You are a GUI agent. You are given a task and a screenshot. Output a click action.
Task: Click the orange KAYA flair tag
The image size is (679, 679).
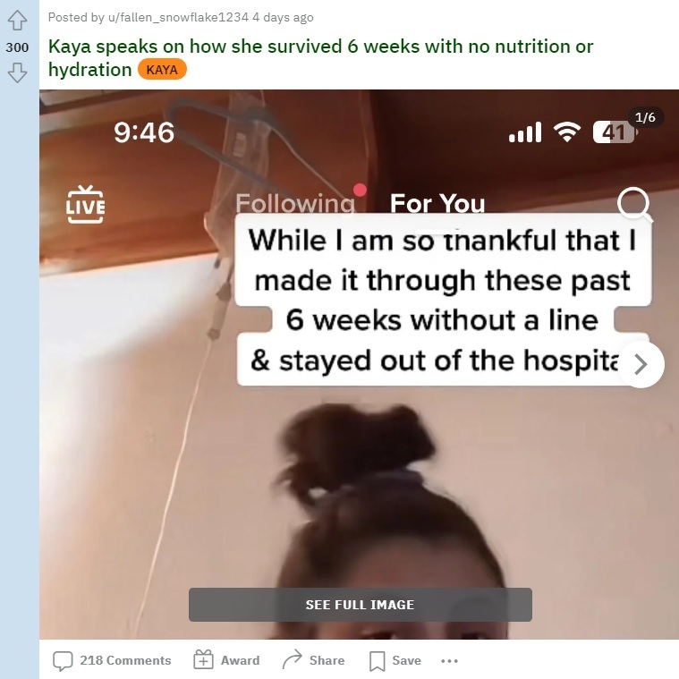162,70
